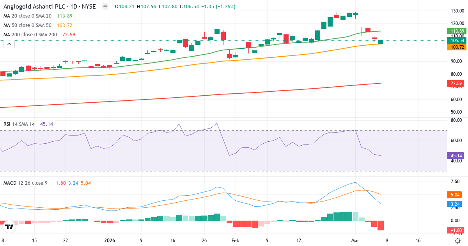The image size is (468, 246).
Task: Click the red 72.59 SMA 200 price flag
Action: (456, 83)
